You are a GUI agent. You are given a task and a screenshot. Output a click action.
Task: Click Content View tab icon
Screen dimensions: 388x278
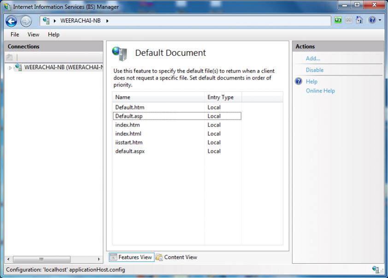click(x=159, y=257)
